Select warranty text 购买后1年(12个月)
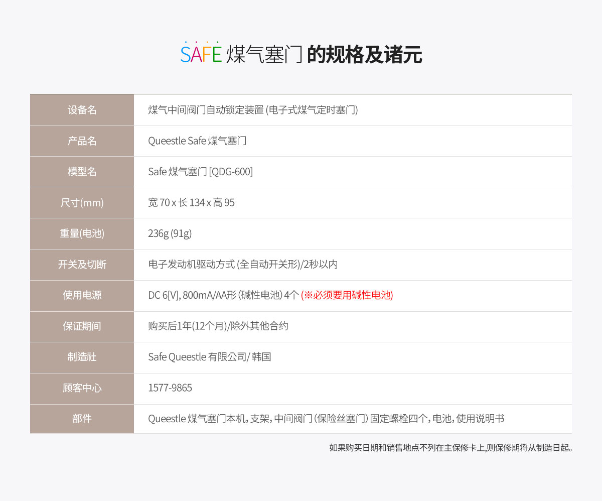 187,326
